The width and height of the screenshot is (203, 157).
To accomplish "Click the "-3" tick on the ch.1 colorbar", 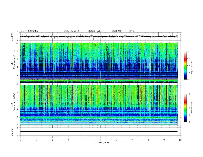I will 189,52.
